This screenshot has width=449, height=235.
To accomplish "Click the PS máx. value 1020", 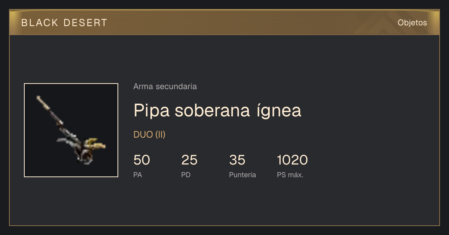I will [x=293, y=160].
